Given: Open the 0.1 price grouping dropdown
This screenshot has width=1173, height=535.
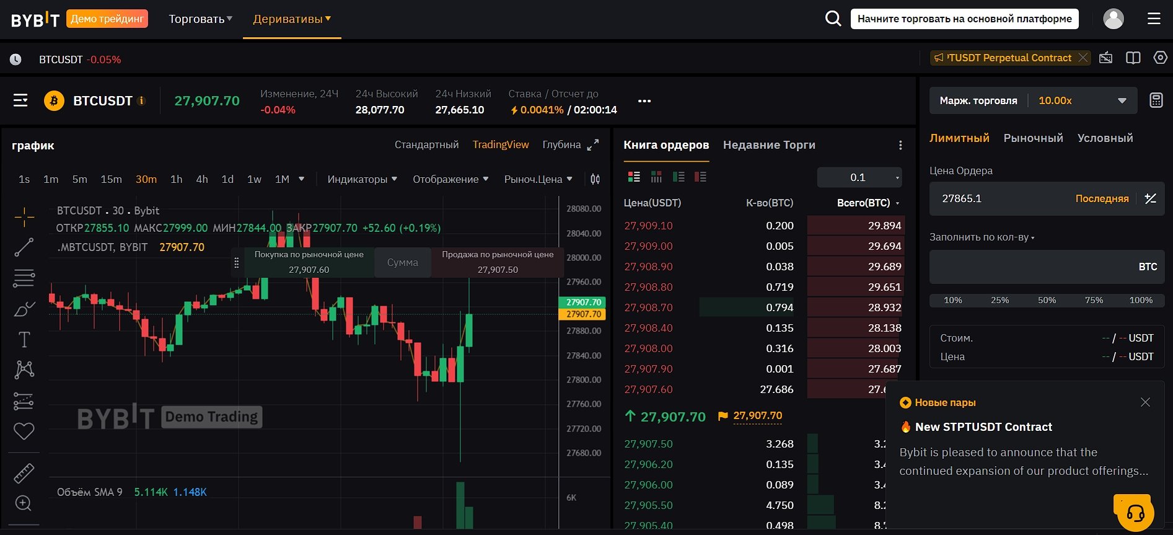Looking at the screenshot, I should (859, 177).
